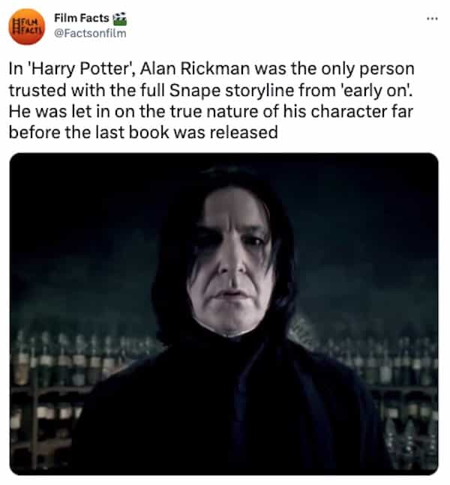Open the three-dot more options menu
Screen dimensions: 450x485
click(x=432, y=19)
